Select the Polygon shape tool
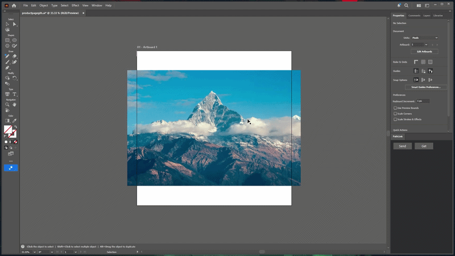 7,46
